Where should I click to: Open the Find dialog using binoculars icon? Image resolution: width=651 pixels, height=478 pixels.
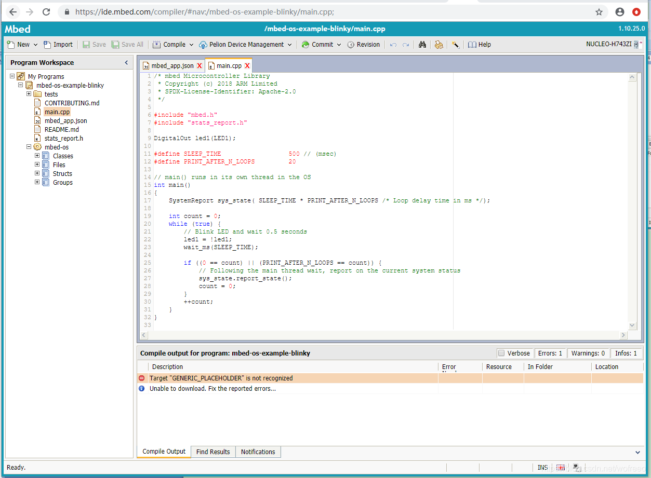pos(422,45)
